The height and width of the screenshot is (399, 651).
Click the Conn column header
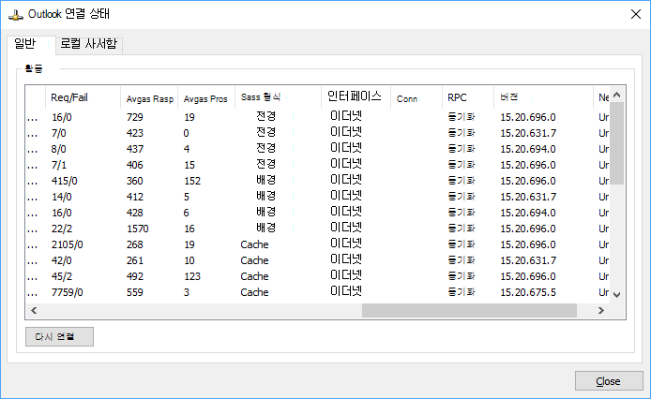point(416,98)
